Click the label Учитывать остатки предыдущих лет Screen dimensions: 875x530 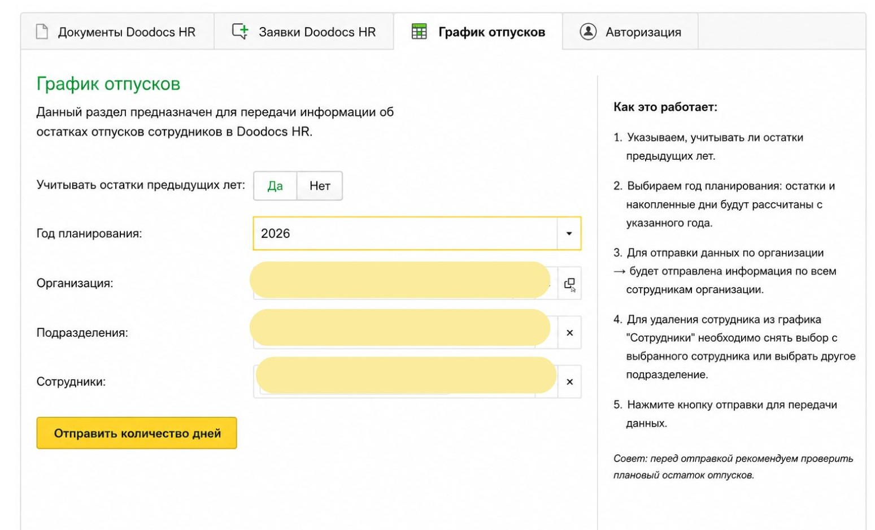[141, 185]
